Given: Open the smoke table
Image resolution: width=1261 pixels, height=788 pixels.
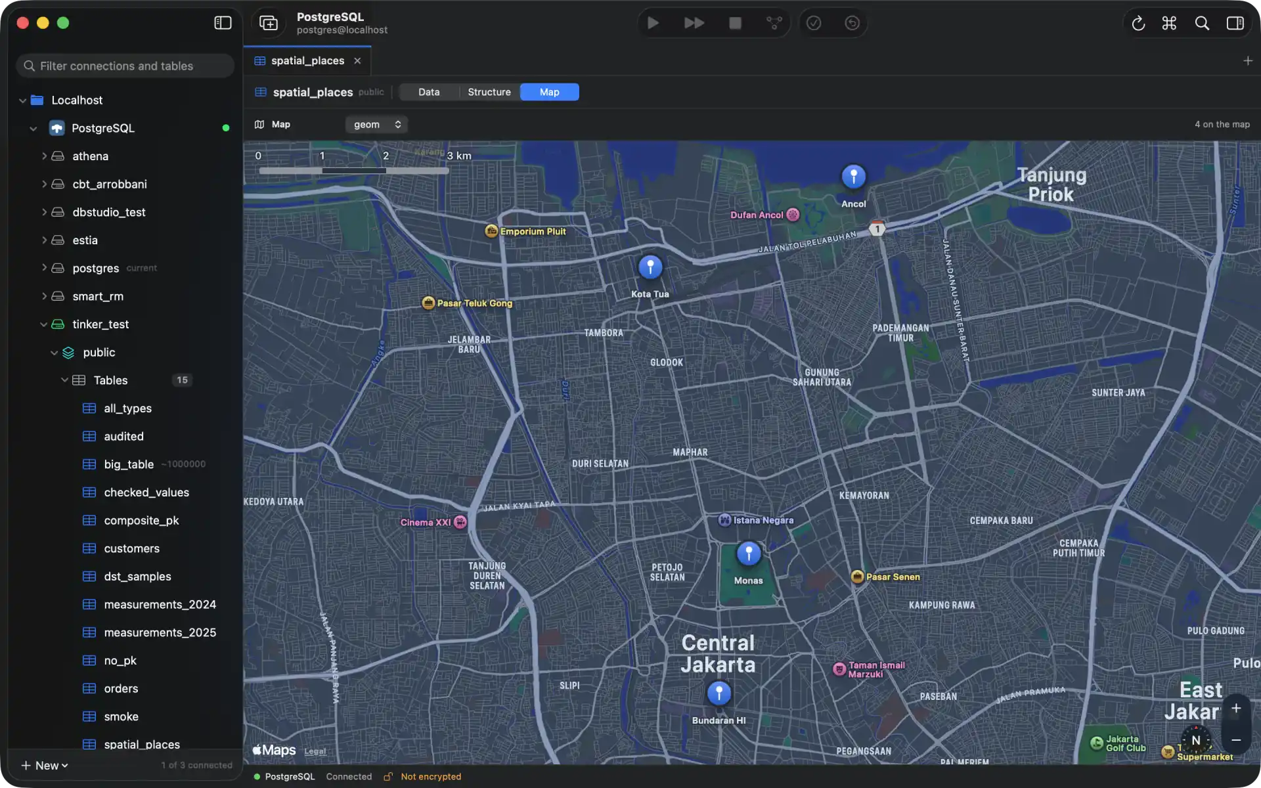Looking at the screenshot, I should (121, 716).
